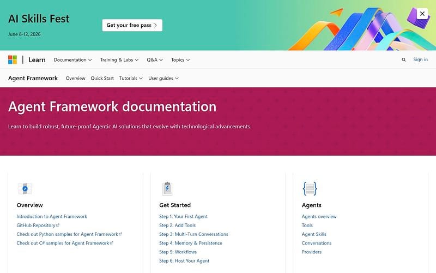Click the June 8-12, 2026 date text
The image size is (436, 273).
click(x=24, y=34)
